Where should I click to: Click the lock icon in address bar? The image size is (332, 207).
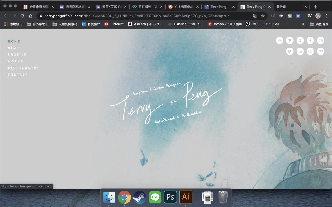tap(41, 16)
